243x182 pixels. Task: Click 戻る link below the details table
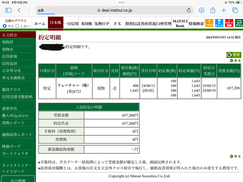[235, 156]
